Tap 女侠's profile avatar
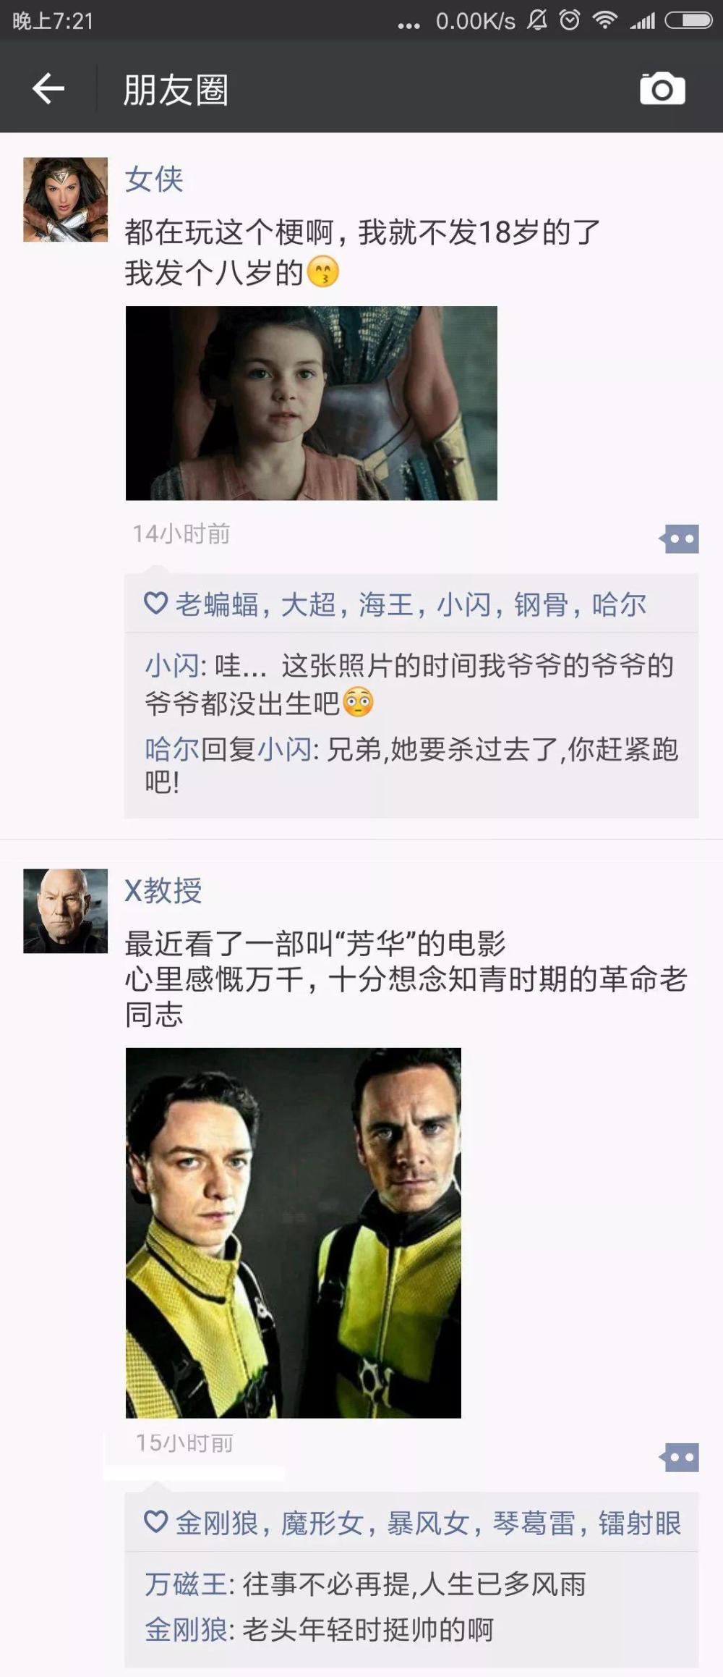 66,200
